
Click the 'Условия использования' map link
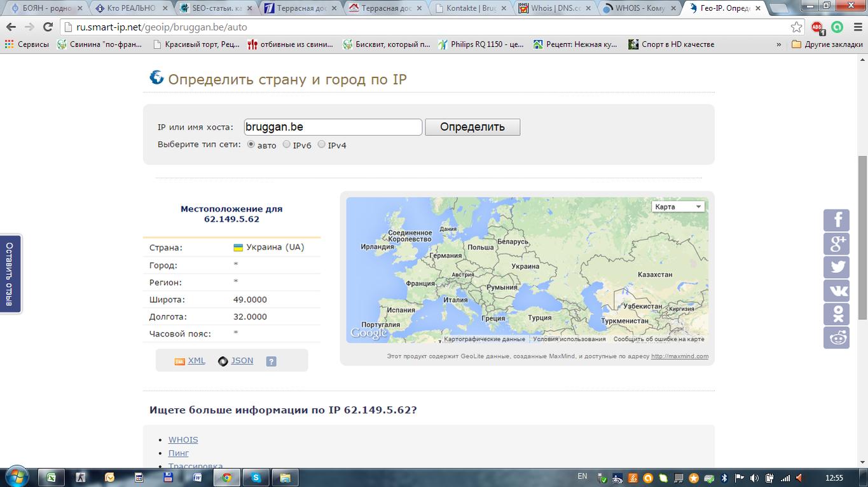(x=569, y=339)
